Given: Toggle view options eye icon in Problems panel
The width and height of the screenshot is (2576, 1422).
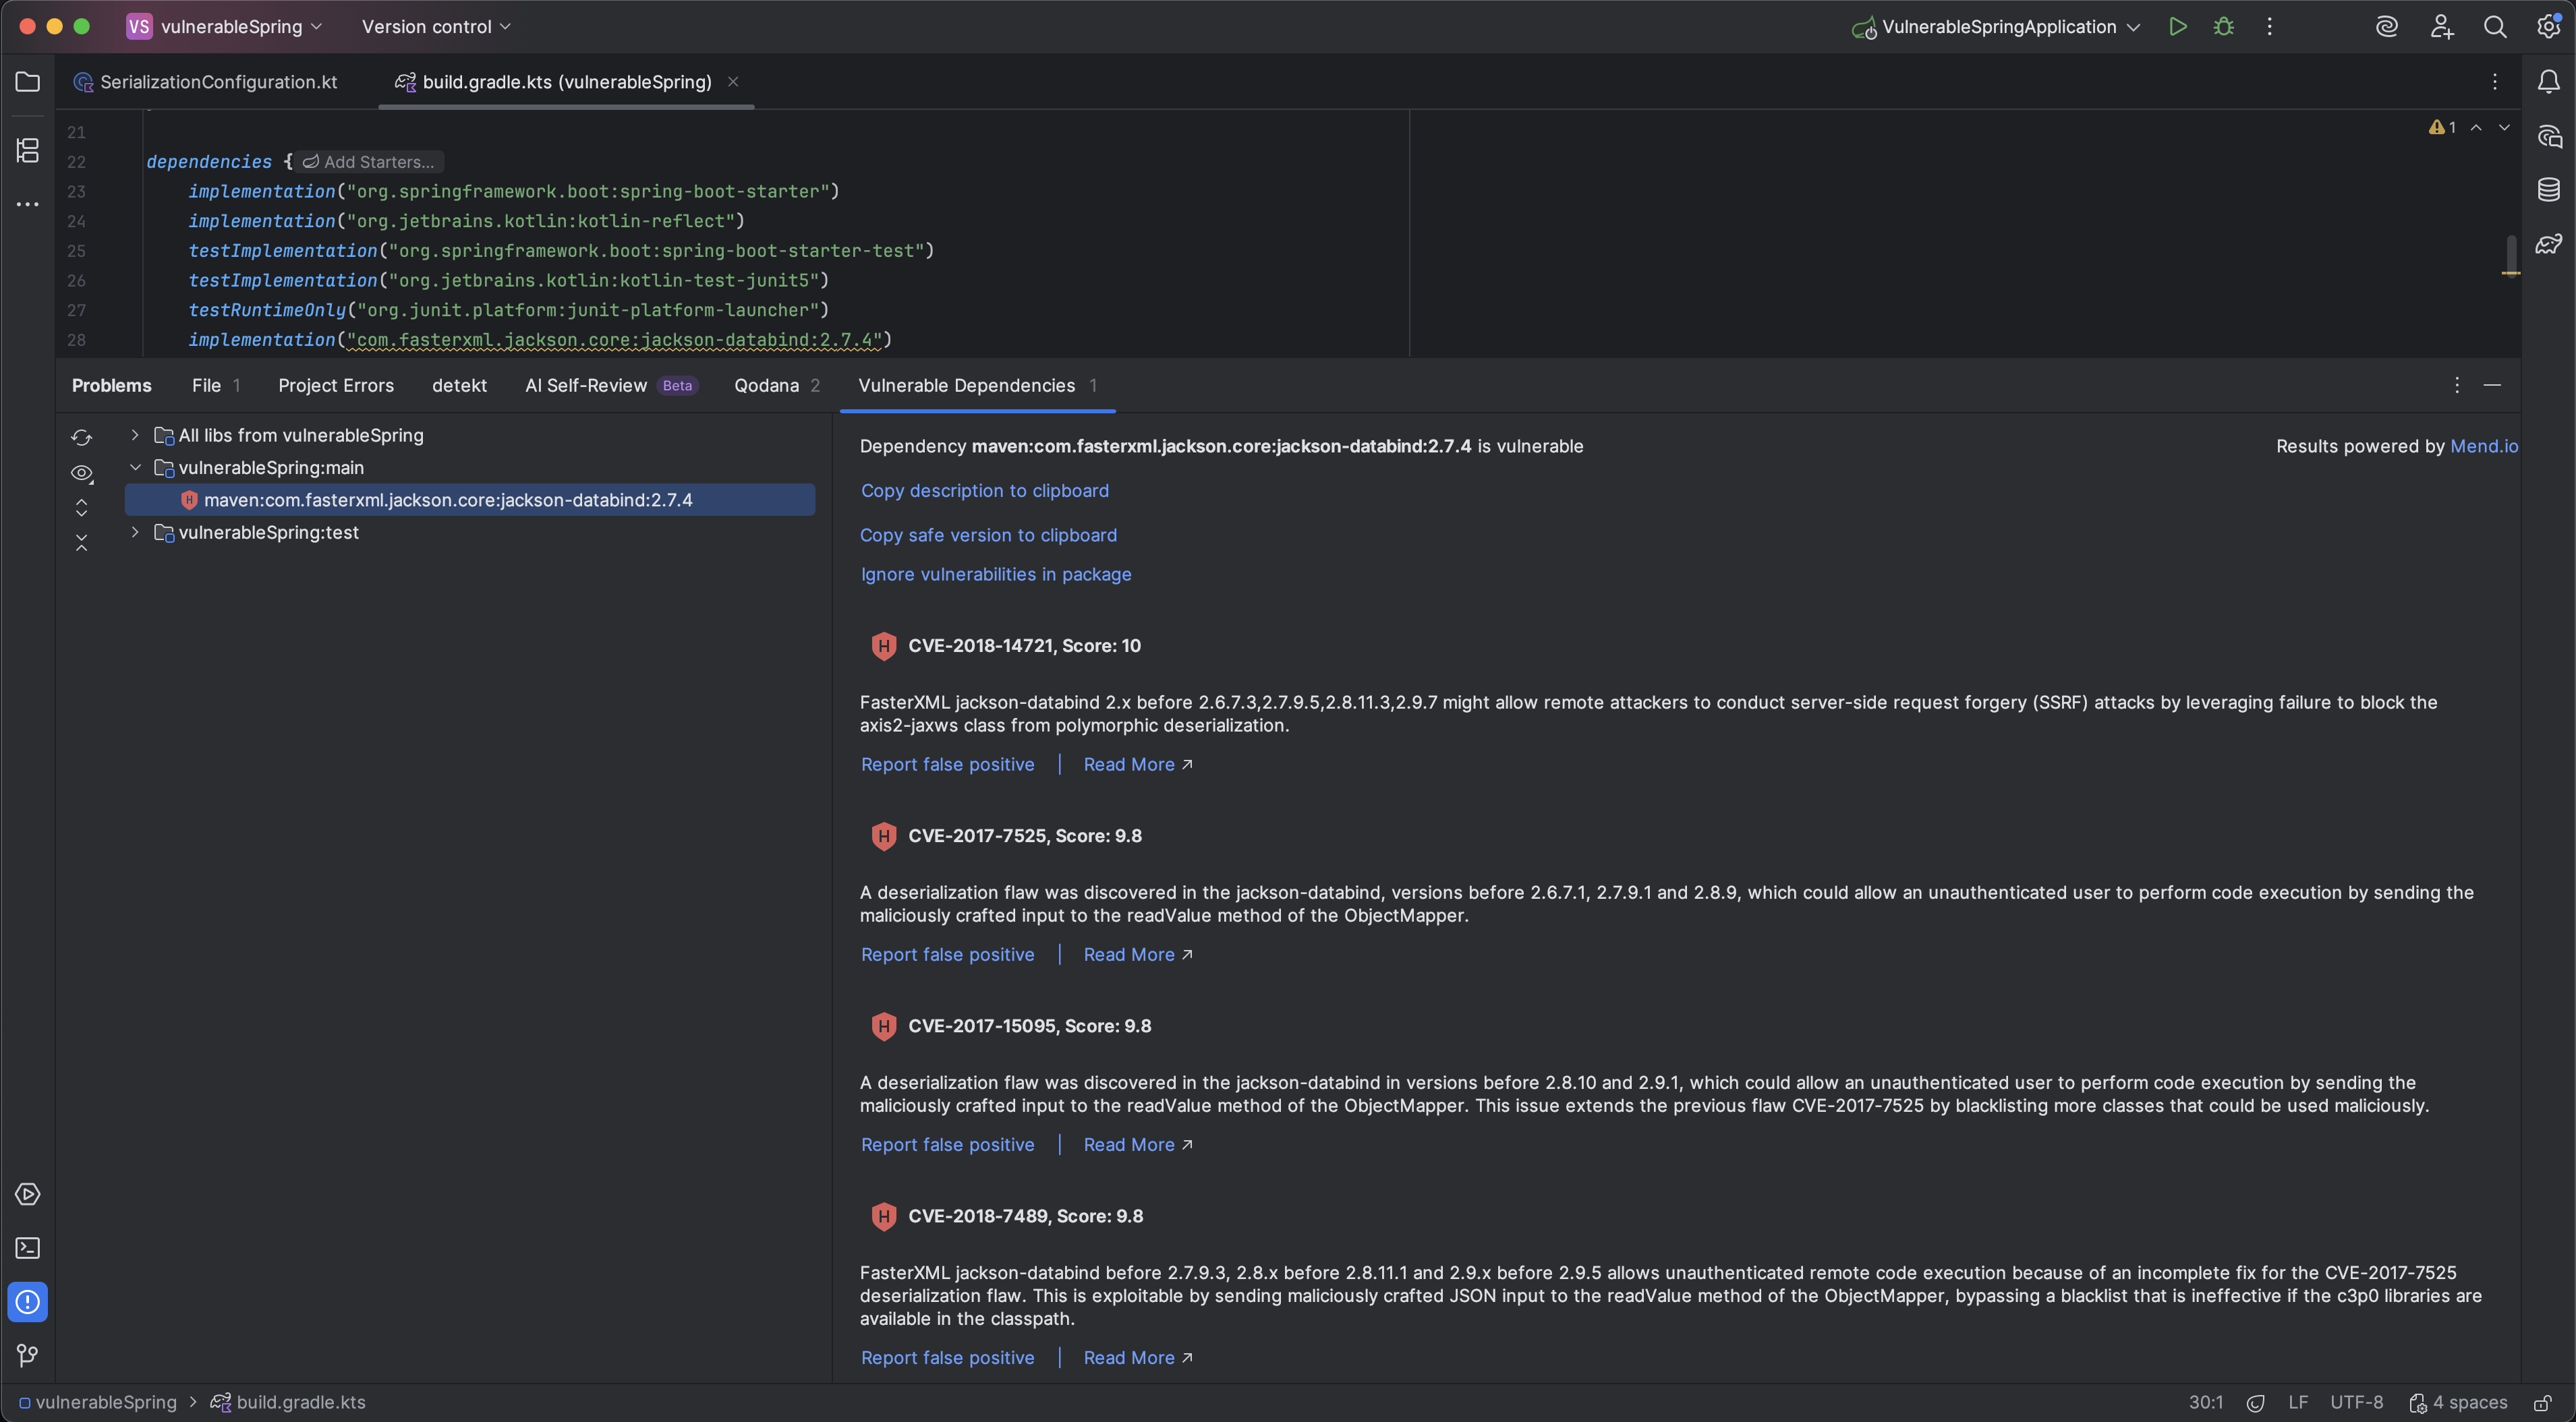Looking at the screenshot, I should coord(82,473).
